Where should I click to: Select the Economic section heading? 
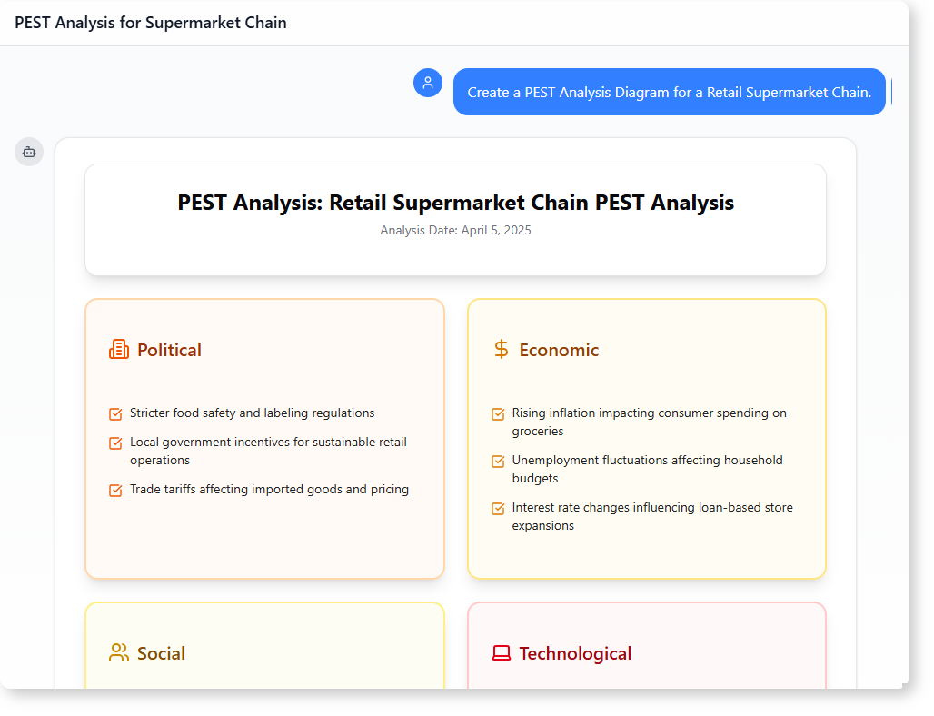[559, 350]
